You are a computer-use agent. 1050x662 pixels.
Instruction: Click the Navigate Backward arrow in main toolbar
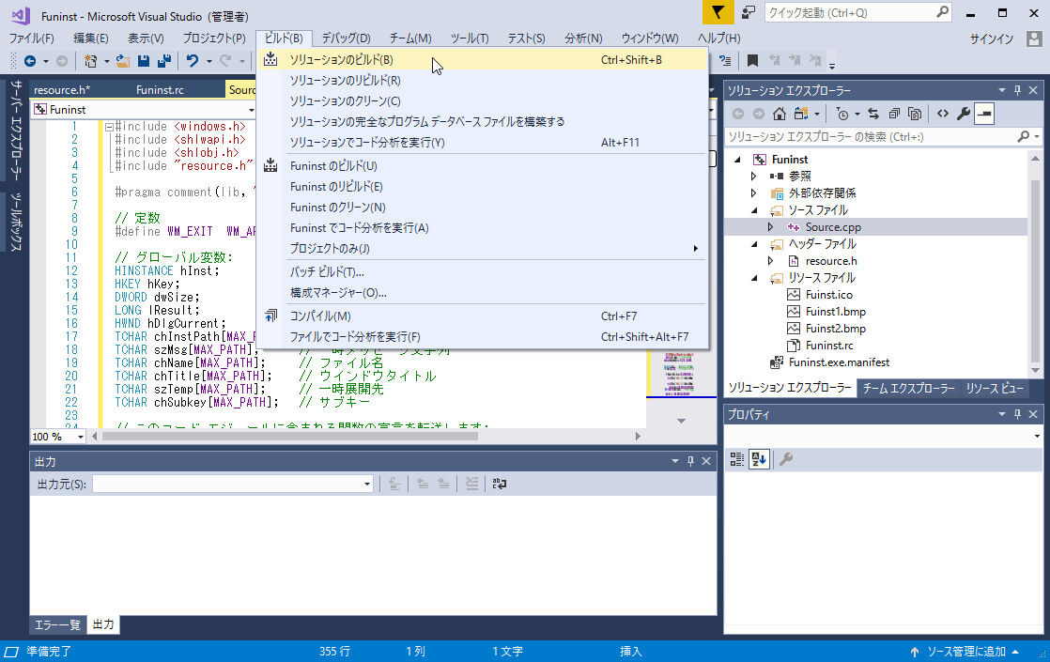point(30,62)
